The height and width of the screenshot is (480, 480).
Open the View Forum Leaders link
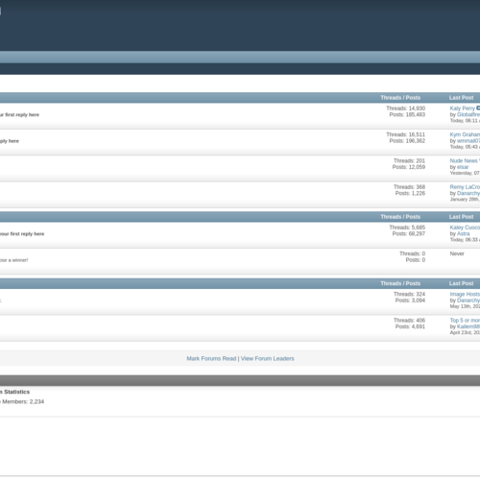coord(267,358)
